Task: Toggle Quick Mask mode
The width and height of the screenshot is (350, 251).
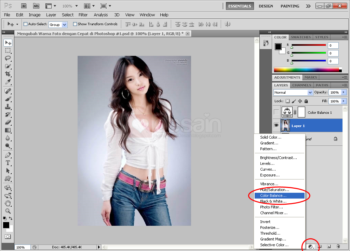Action: coord(8,237)
